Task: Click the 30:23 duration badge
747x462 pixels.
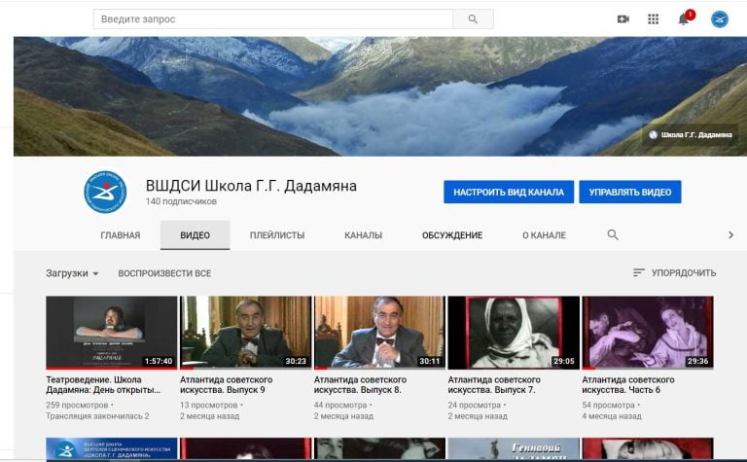Action: click(x=296, y=361)
